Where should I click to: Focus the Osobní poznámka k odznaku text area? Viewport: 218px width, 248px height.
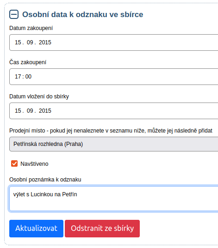(x=114, y=199)
